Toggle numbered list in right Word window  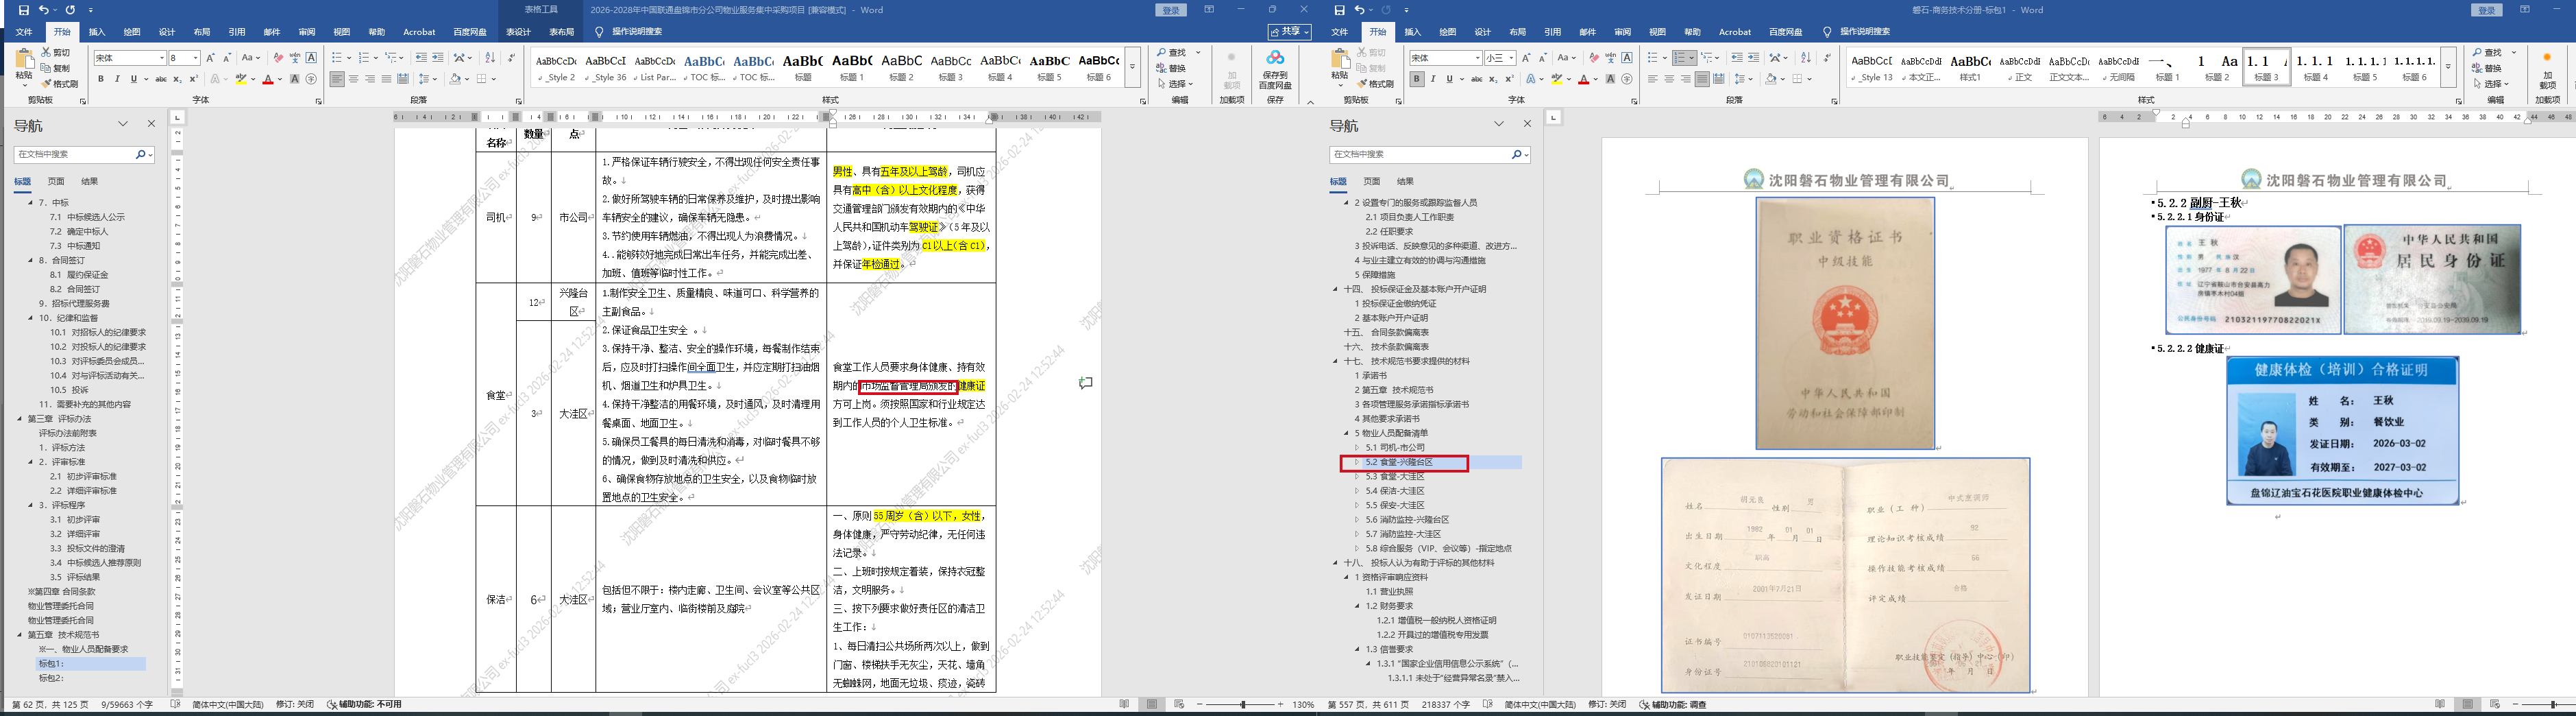[x=1681, y=58]
